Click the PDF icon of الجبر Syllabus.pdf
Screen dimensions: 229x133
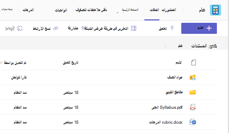pyautogui.click(x=193, y=107)
